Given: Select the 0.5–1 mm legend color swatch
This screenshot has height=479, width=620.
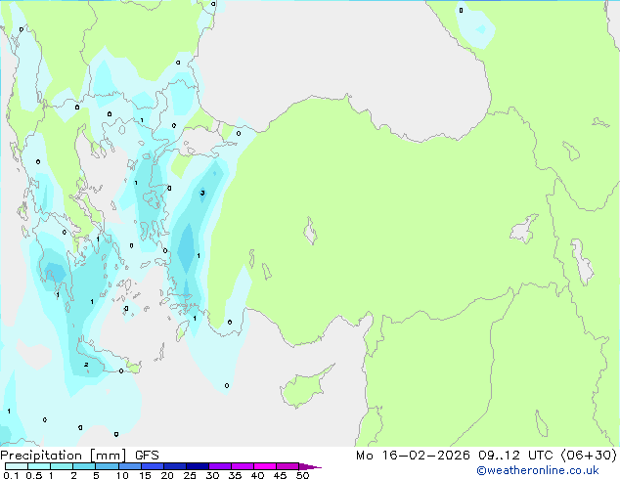Looking at the screenshot, I should 39,466.
